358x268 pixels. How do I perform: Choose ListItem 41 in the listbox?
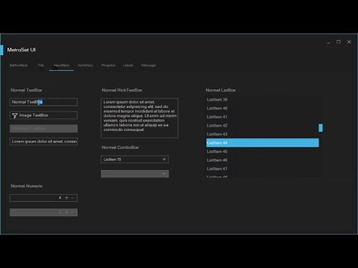pos(263,117)
